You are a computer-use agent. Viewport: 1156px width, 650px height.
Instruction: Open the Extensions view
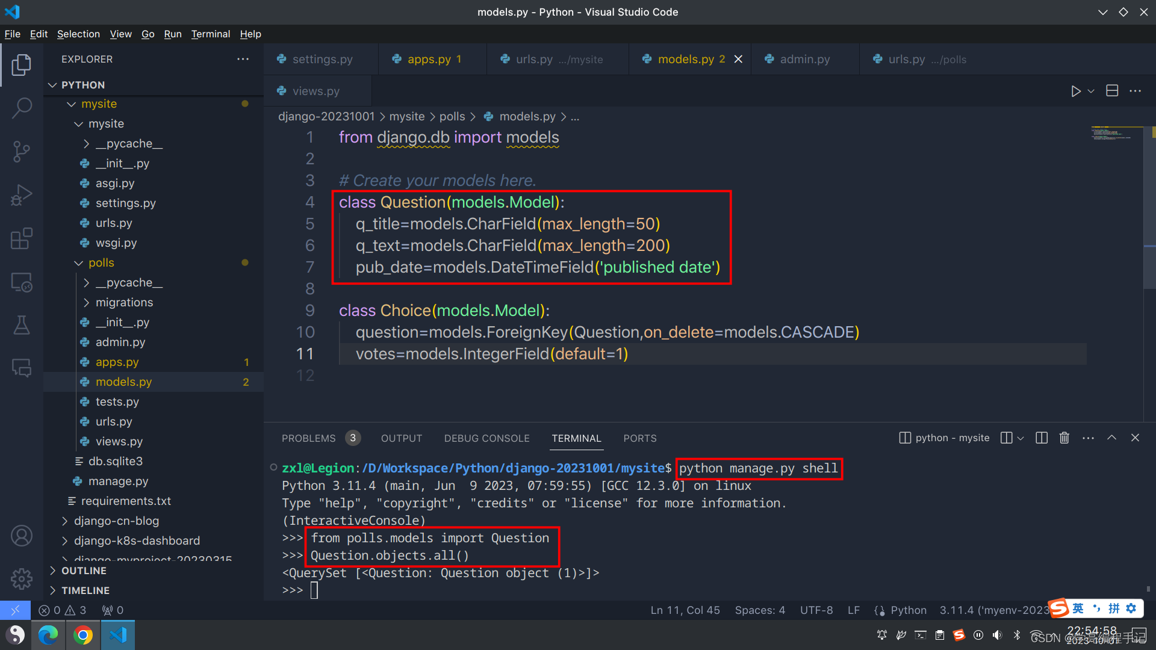pos(22,238)
